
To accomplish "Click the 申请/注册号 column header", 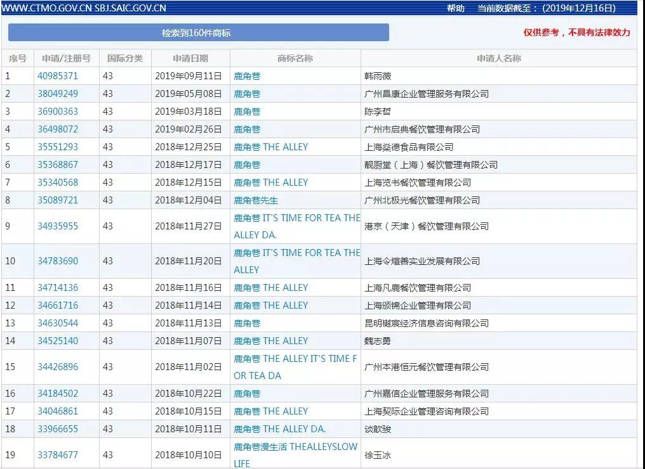I will point(67,58).
